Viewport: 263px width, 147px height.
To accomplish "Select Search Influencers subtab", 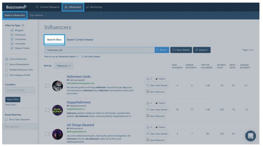I will pos(15,15).
